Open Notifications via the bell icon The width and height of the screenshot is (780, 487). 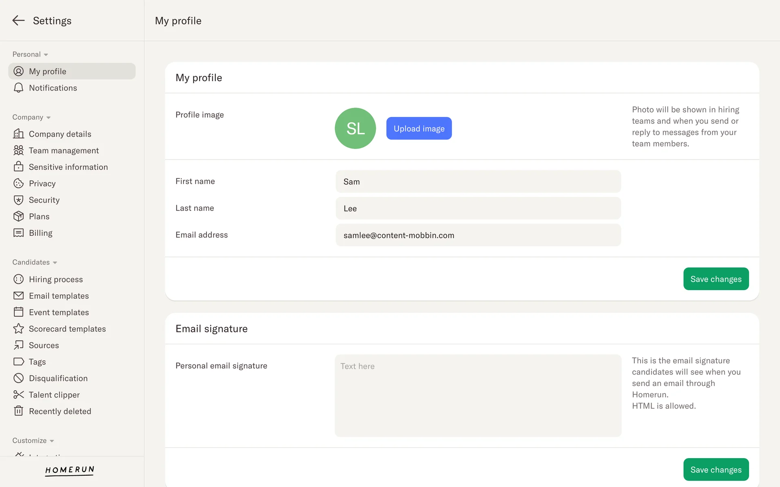pyautogui.click(x=18, y=88)
